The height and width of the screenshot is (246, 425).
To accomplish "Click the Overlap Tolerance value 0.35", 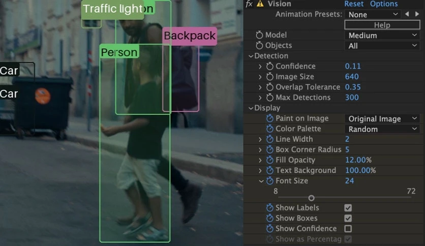I will point(353,87).
